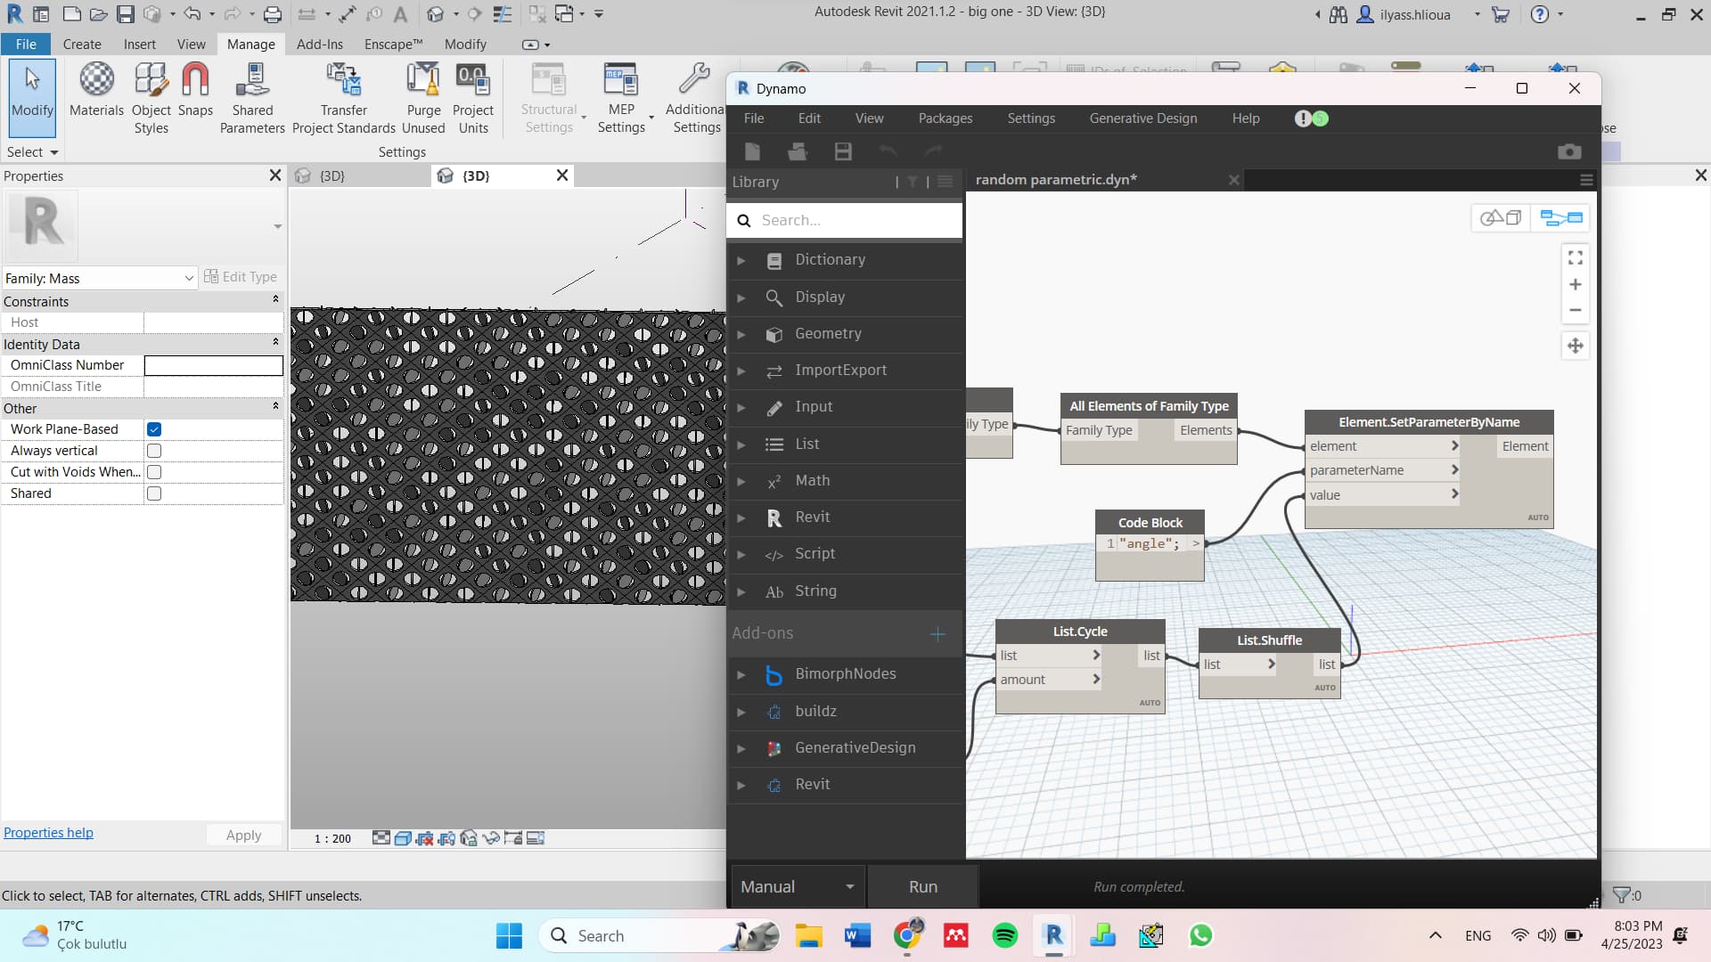Viewport: 1711px width, 962px height.
Task: Click Dynamo zoom to fit icon
Action: click(1576, 257)
